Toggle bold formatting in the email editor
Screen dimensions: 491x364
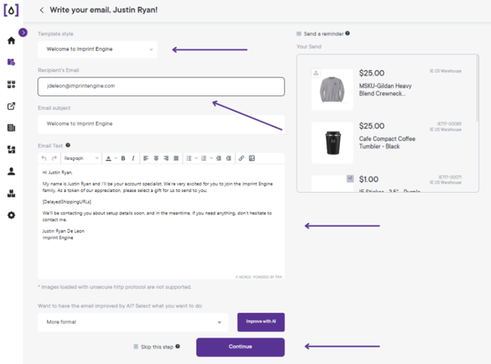click(123, 159)
